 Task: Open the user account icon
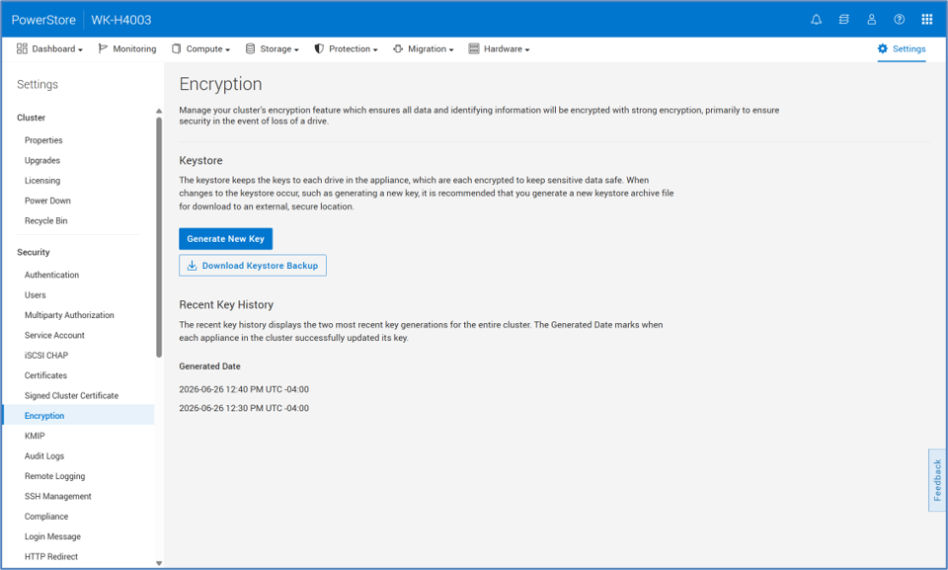tap(872, 20)
